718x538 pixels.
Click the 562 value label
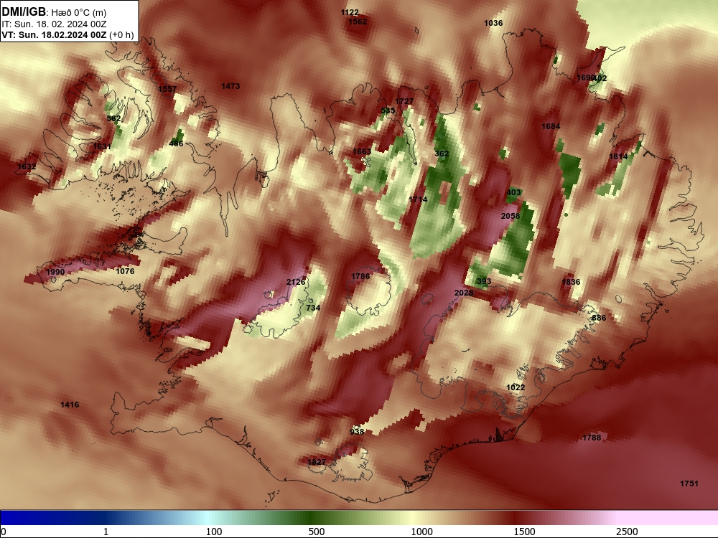click(113, 118)
